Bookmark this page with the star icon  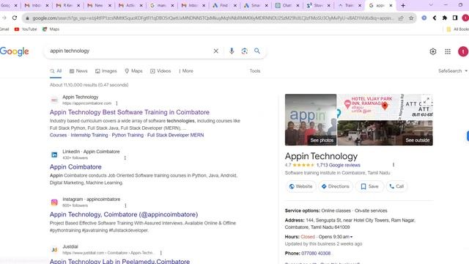coord(411,18)
